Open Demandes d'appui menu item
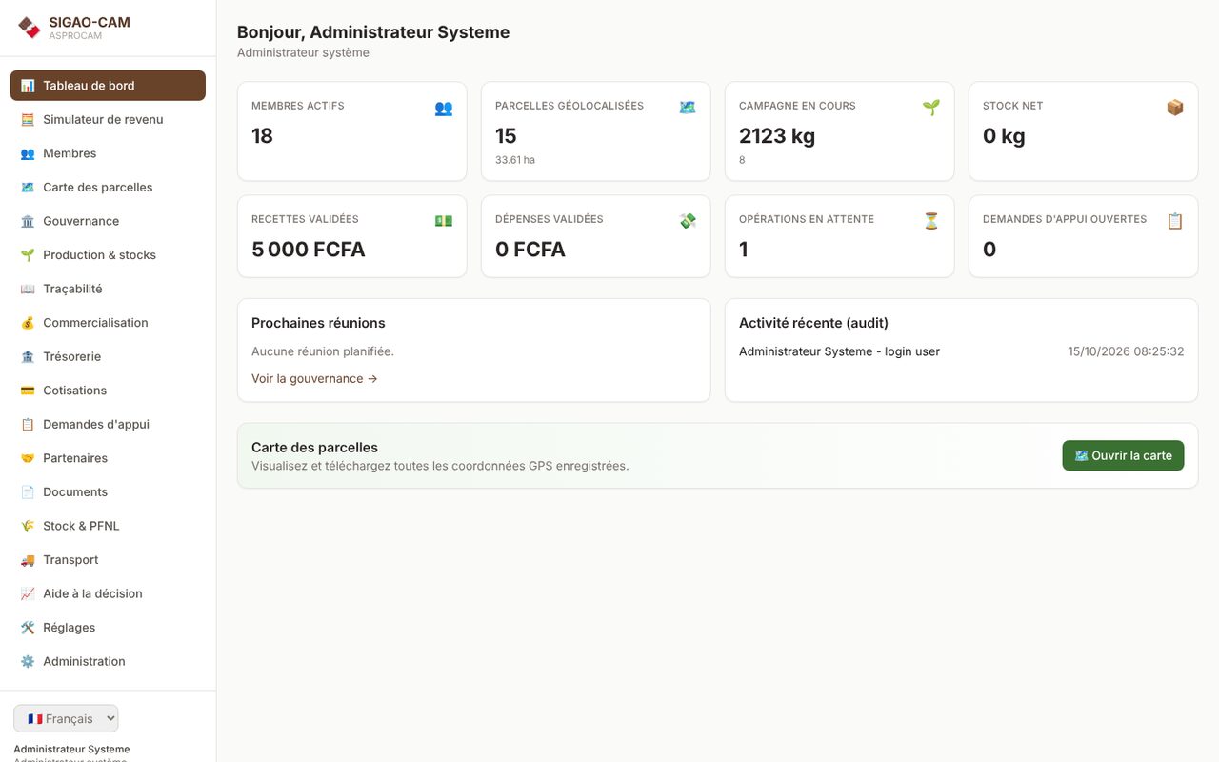 [x=108, y=425]
